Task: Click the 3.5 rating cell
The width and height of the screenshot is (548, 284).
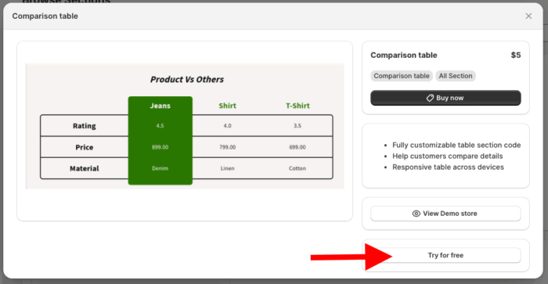Action: tap(297, 126)
